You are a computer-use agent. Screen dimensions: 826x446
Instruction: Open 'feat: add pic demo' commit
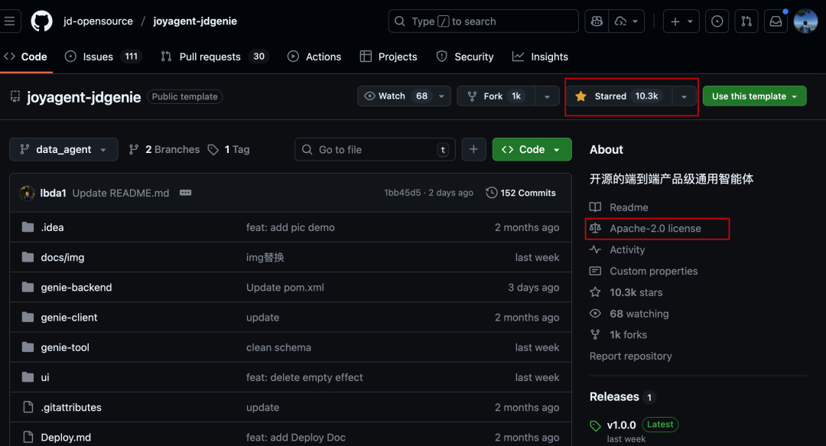tap(291, 227)
